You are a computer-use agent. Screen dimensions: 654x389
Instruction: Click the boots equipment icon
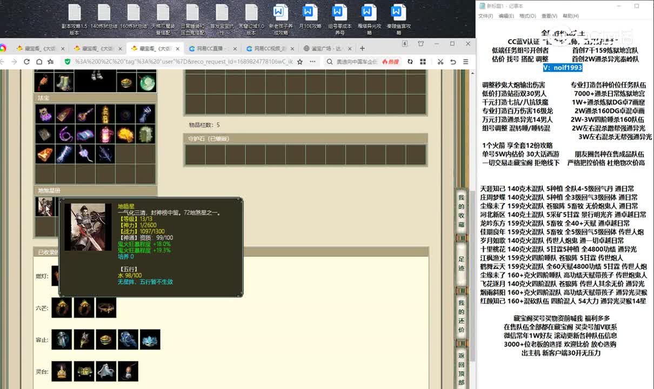point(65,82)
